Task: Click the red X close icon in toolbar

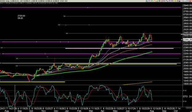Action: pyautogui.click(x=190, y=1)
